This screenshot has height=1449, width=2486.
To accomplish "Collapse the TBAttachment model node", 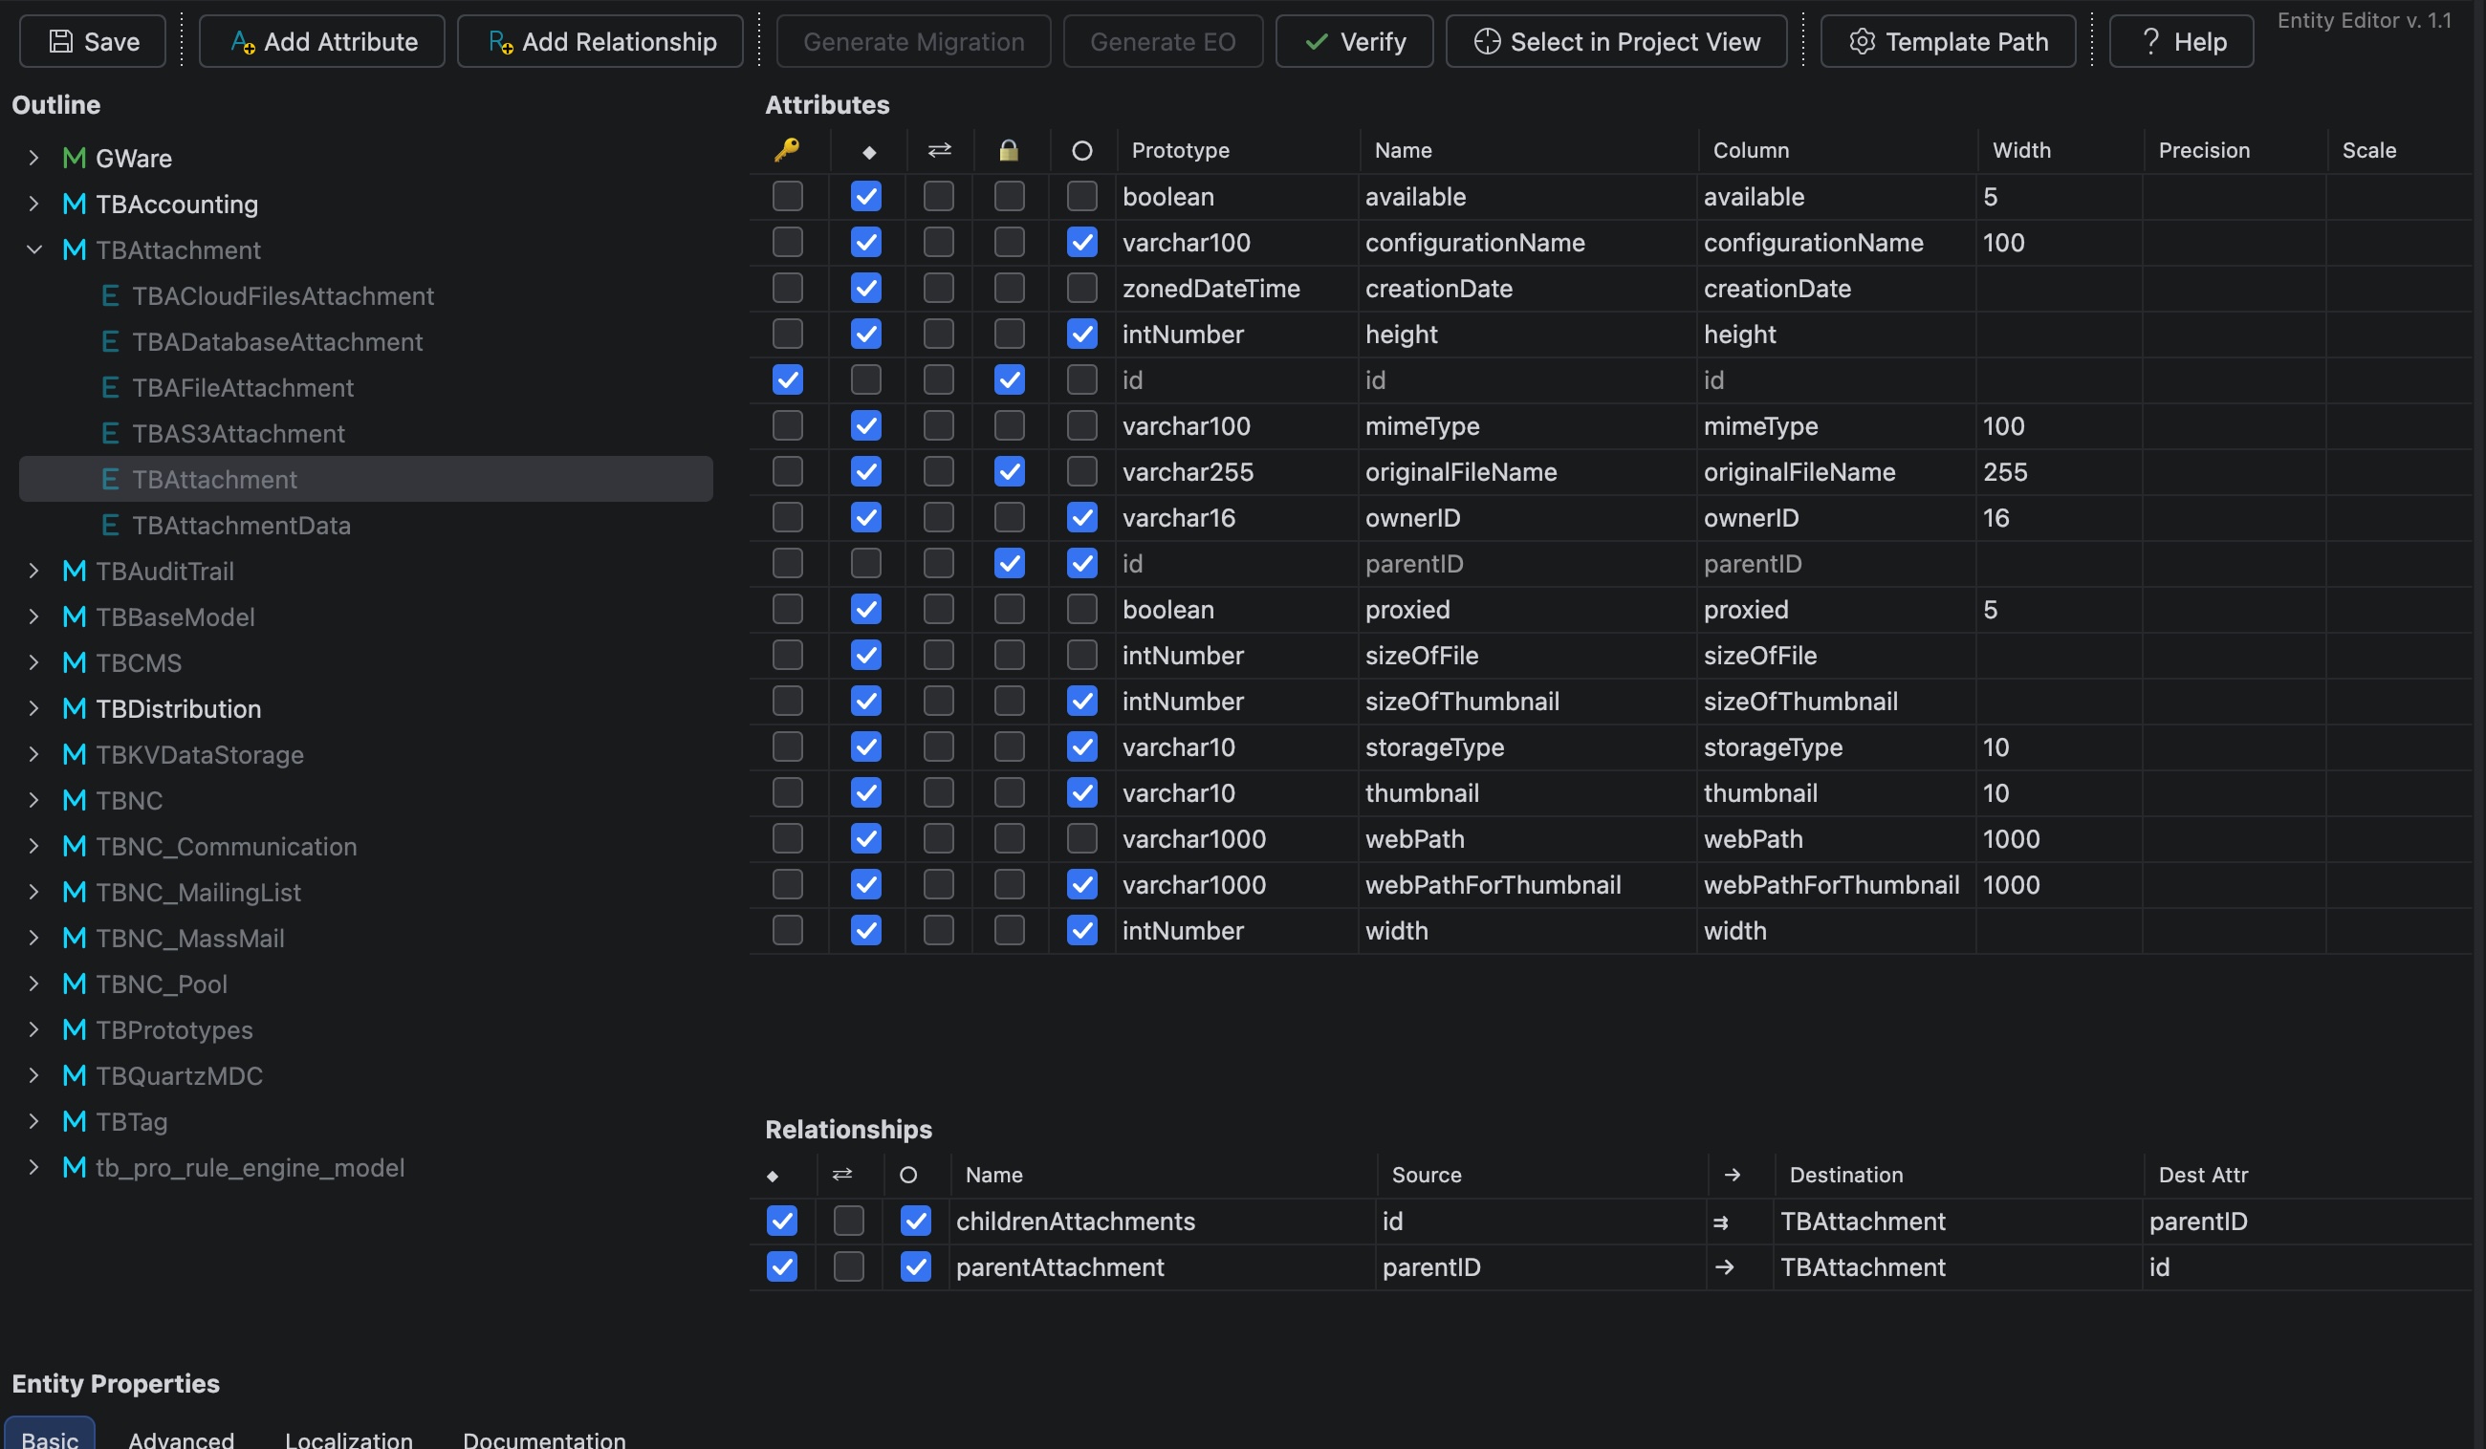I will 33,249.
